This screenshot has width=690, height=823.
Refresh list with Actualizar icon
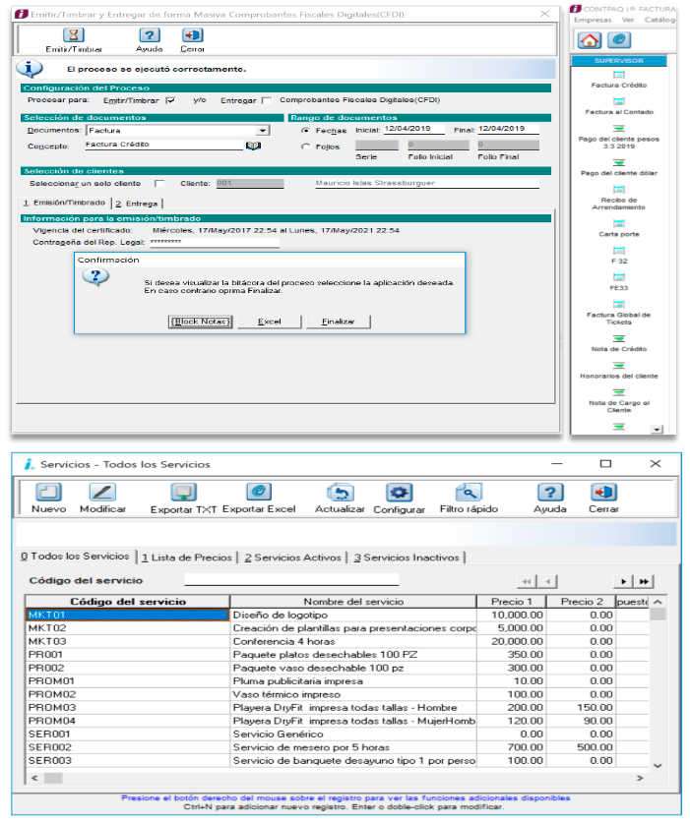tap(340, 492)
